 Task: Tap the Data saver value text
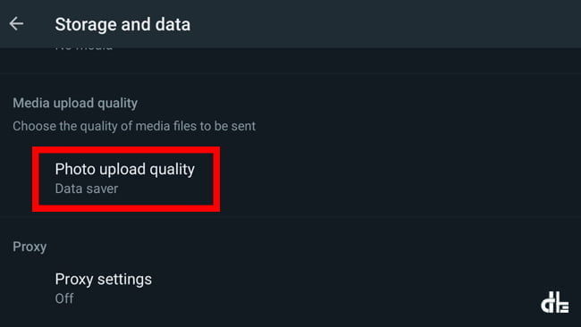click(87, 189)
